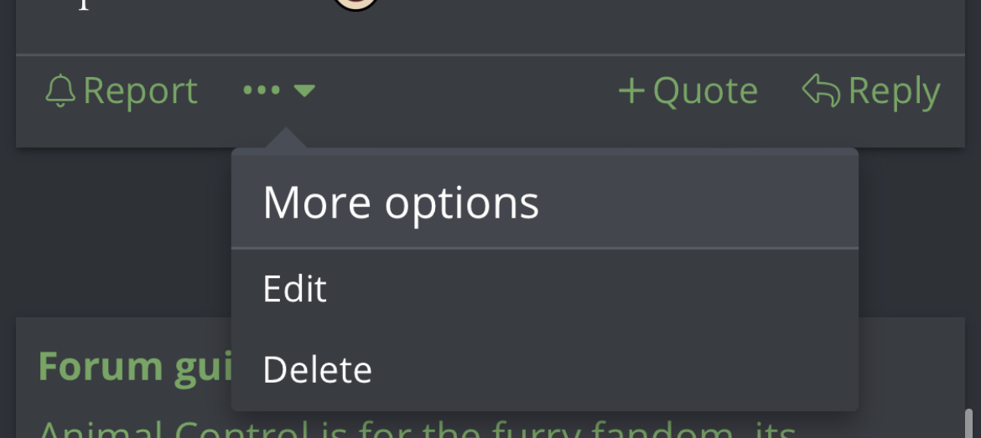Report this post via Report text

click(x=140, y=91)
